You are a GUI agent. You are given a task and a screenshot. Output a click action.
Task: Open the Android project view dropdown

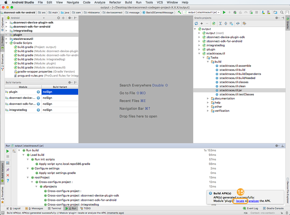pos(25,18)
